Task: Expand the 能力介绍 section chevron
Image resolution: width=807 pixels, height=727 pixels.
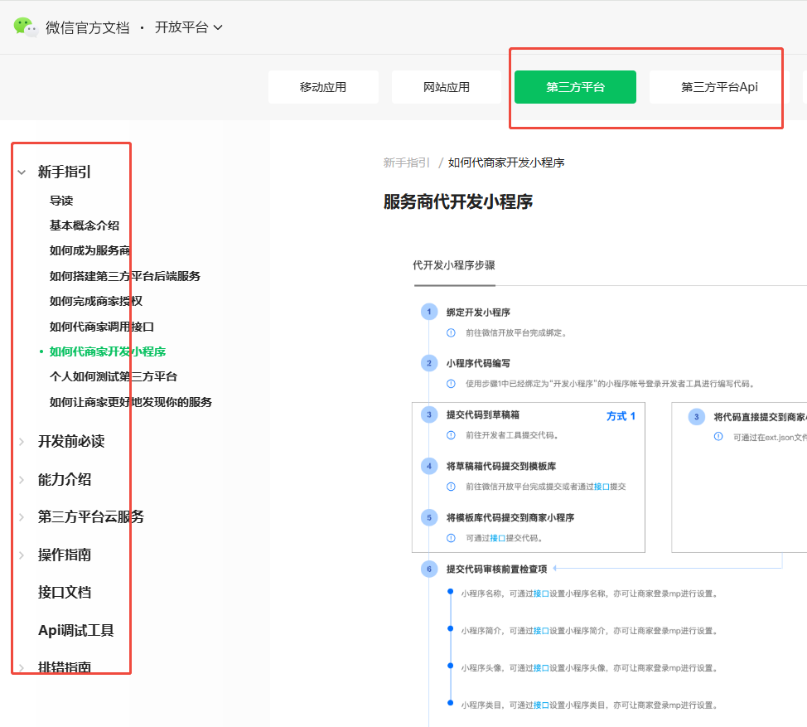Action: tap(22, 480)
